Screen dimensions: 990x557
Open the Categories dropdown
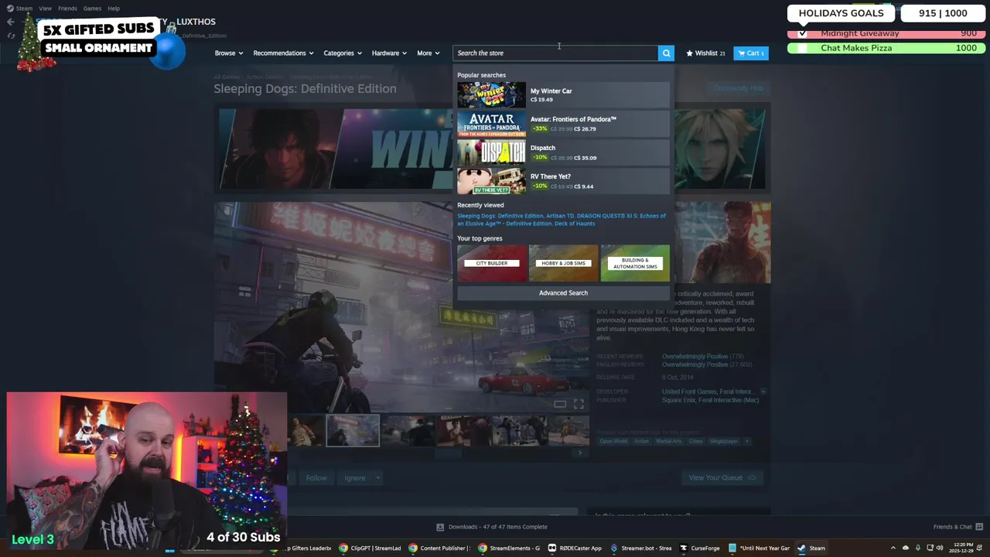(x=343, y=53)
